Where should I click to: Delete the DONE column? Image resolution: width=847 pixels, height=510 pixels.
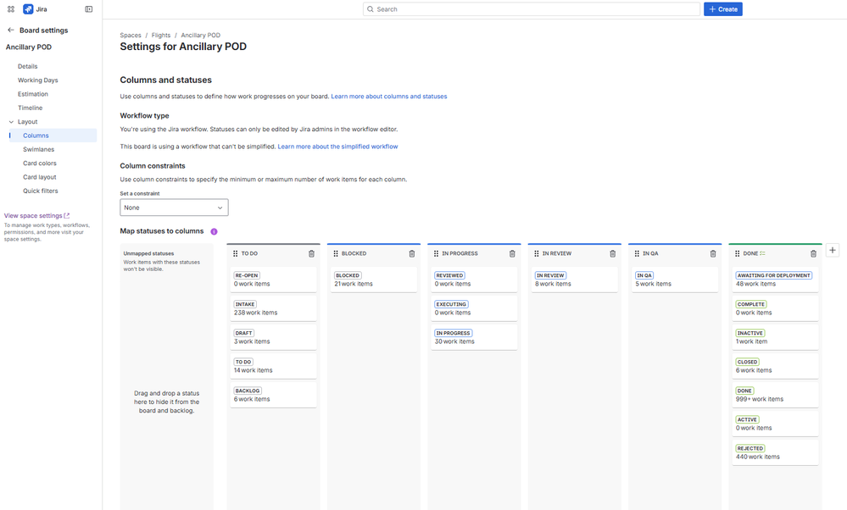813,253
